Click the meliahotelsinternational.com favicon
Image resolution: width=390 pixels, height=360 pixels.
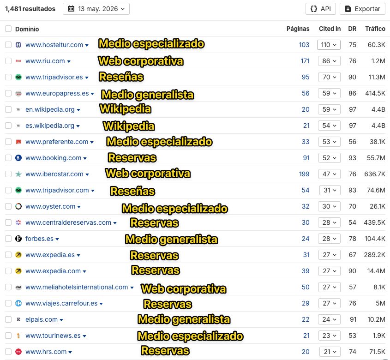tap(18, 288)
